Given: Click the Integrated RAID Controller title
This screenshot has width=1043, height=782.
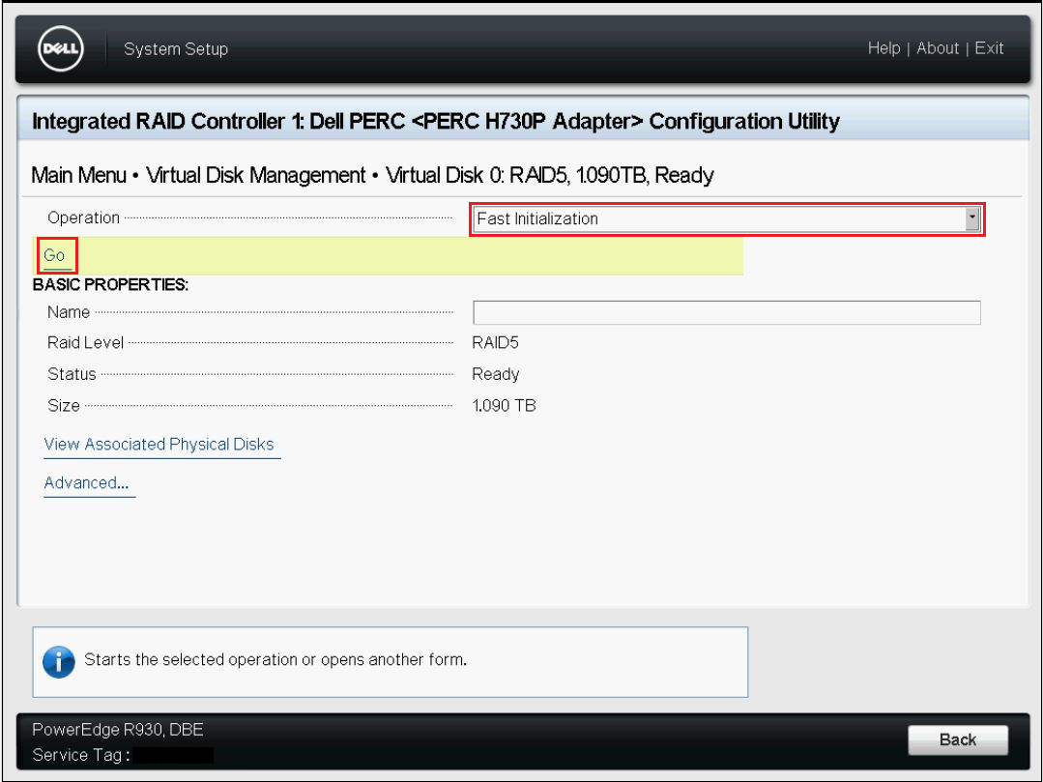Looking at the screenshot, I should (436, 122).
